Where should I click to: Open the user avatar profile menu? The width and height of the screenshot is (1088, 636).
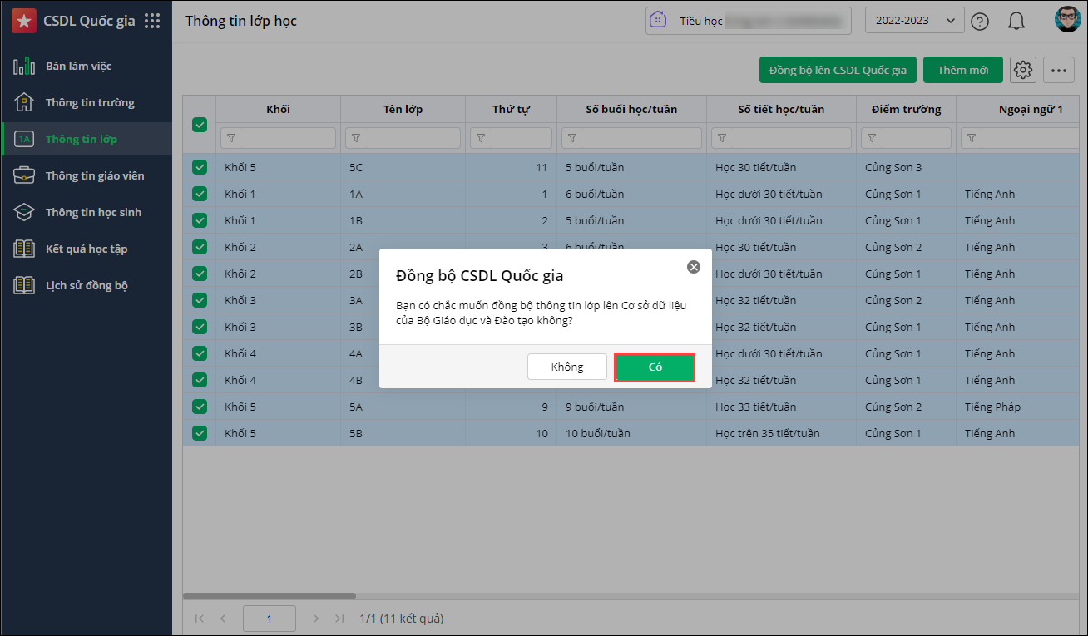(1067, 20)
